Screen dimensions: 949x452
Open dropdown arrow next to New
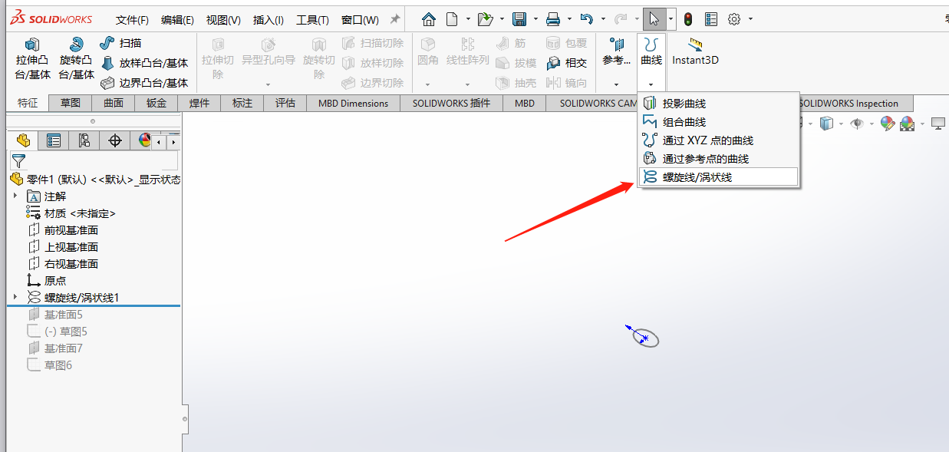tap(468, 19)
